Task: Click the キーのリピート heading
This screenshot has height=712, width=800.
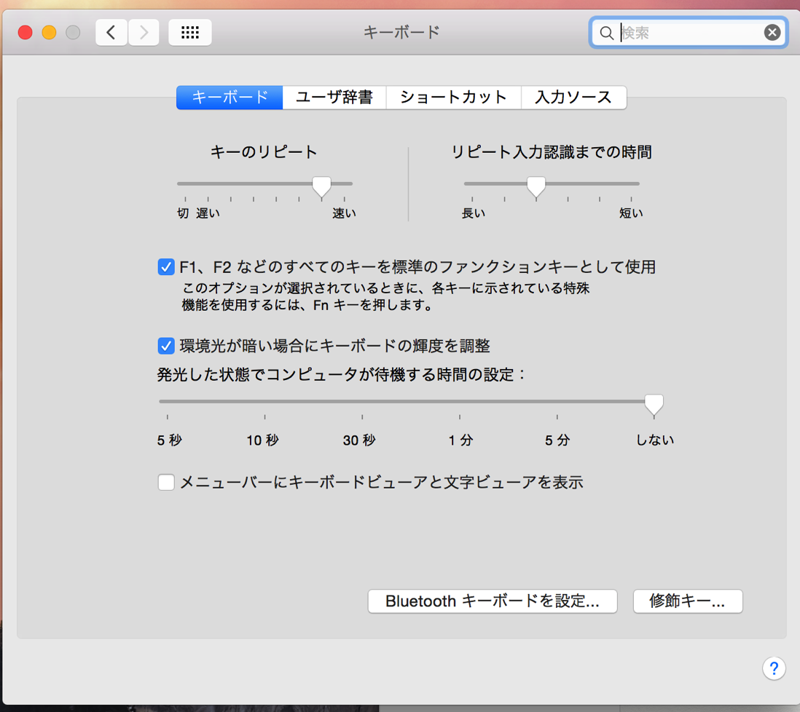Action: [264, 152]
